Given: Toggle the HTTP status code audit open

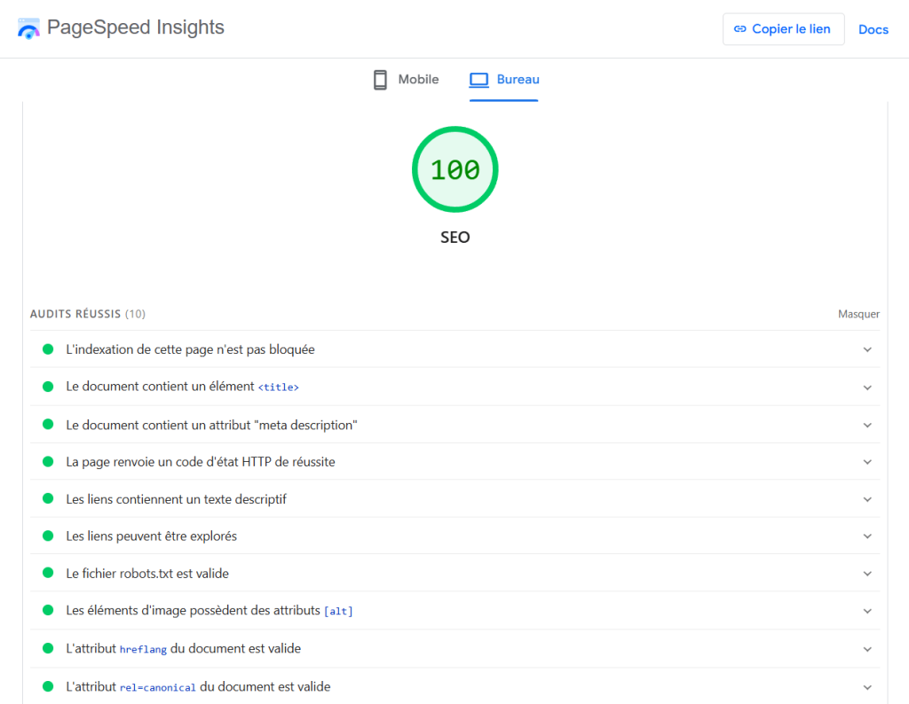Looking at the screenshot, I should (867, 461).
